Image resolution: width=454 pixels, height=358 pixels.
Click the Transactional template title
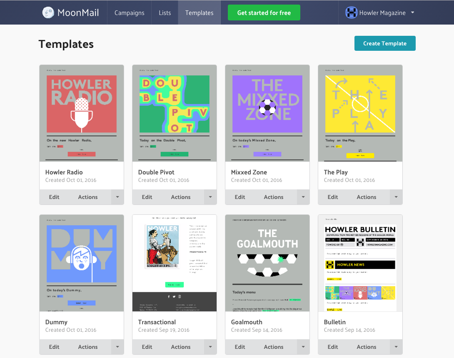[157, 322]
